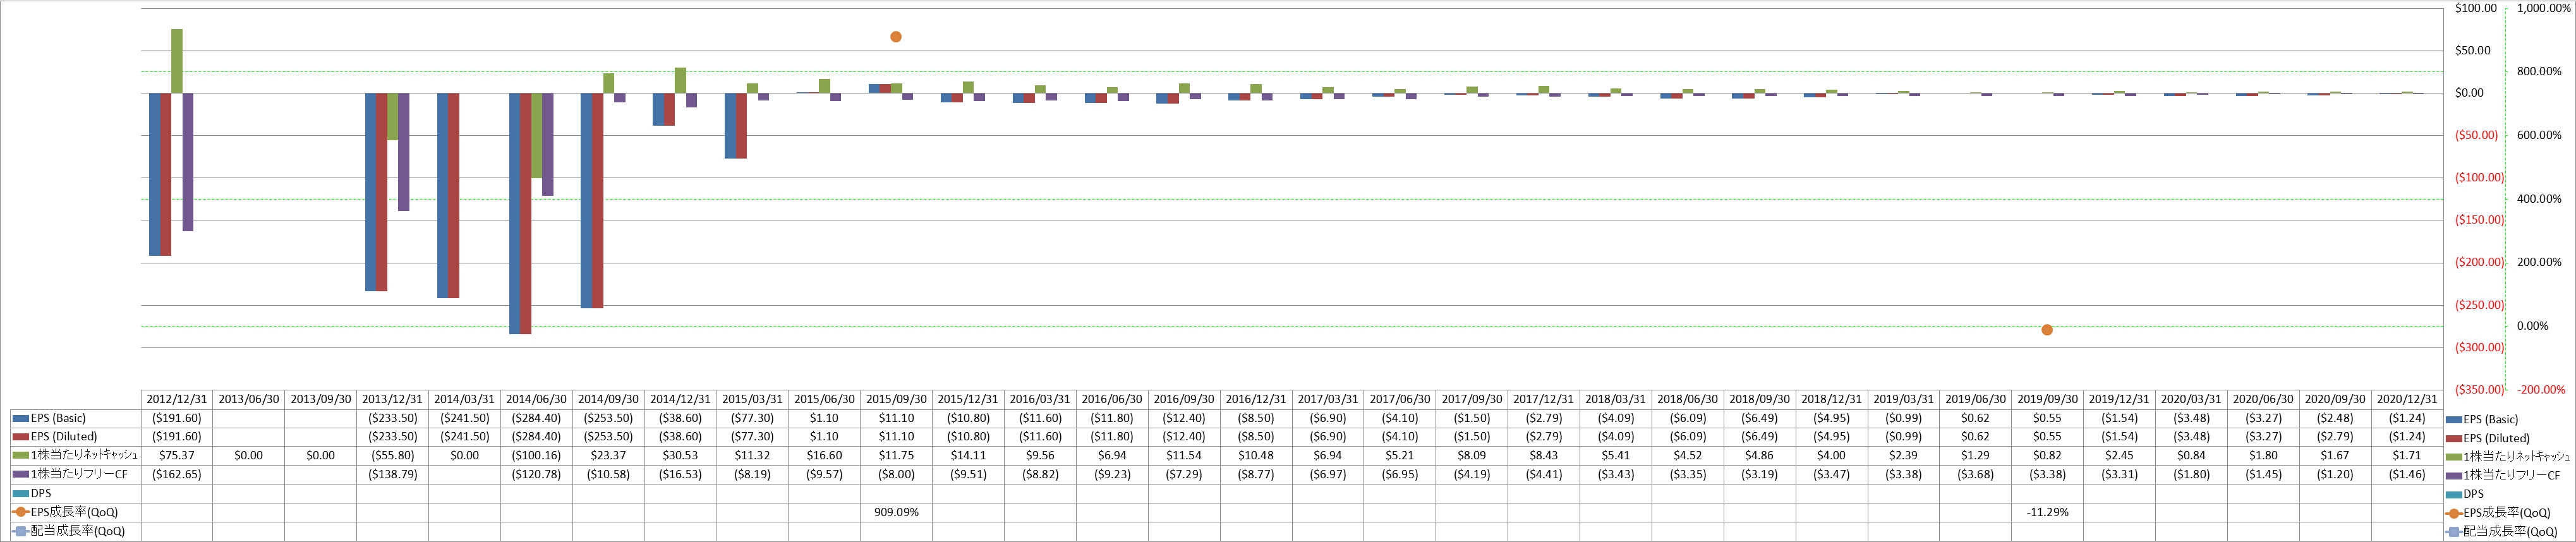Click the ($16.53) free CF cell

click(x=680, y=474)
